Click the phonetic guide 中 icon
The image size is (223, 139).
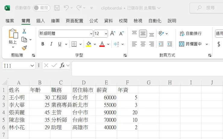coord(116,44)
